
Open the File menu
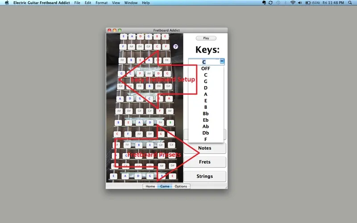[77, 3]
